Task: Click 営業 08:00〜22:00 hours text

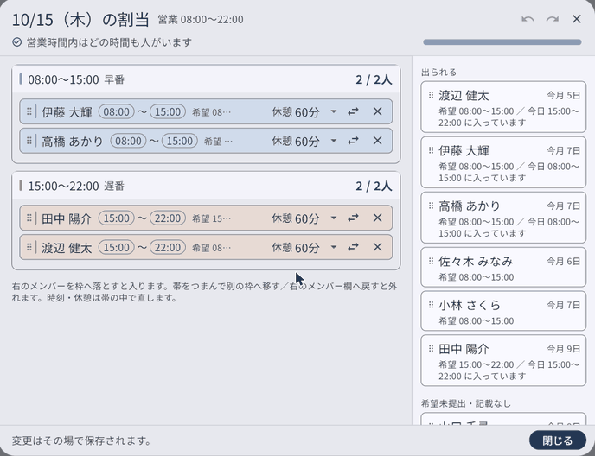Action: pos(201,19)
